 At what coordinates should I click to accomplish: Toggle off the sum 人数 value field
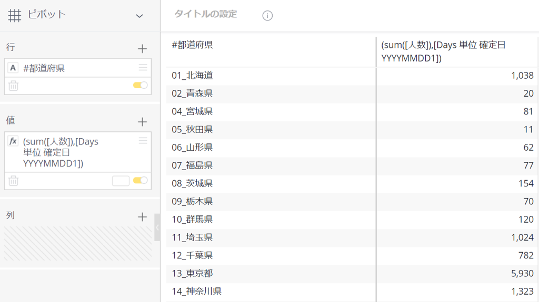140,180
